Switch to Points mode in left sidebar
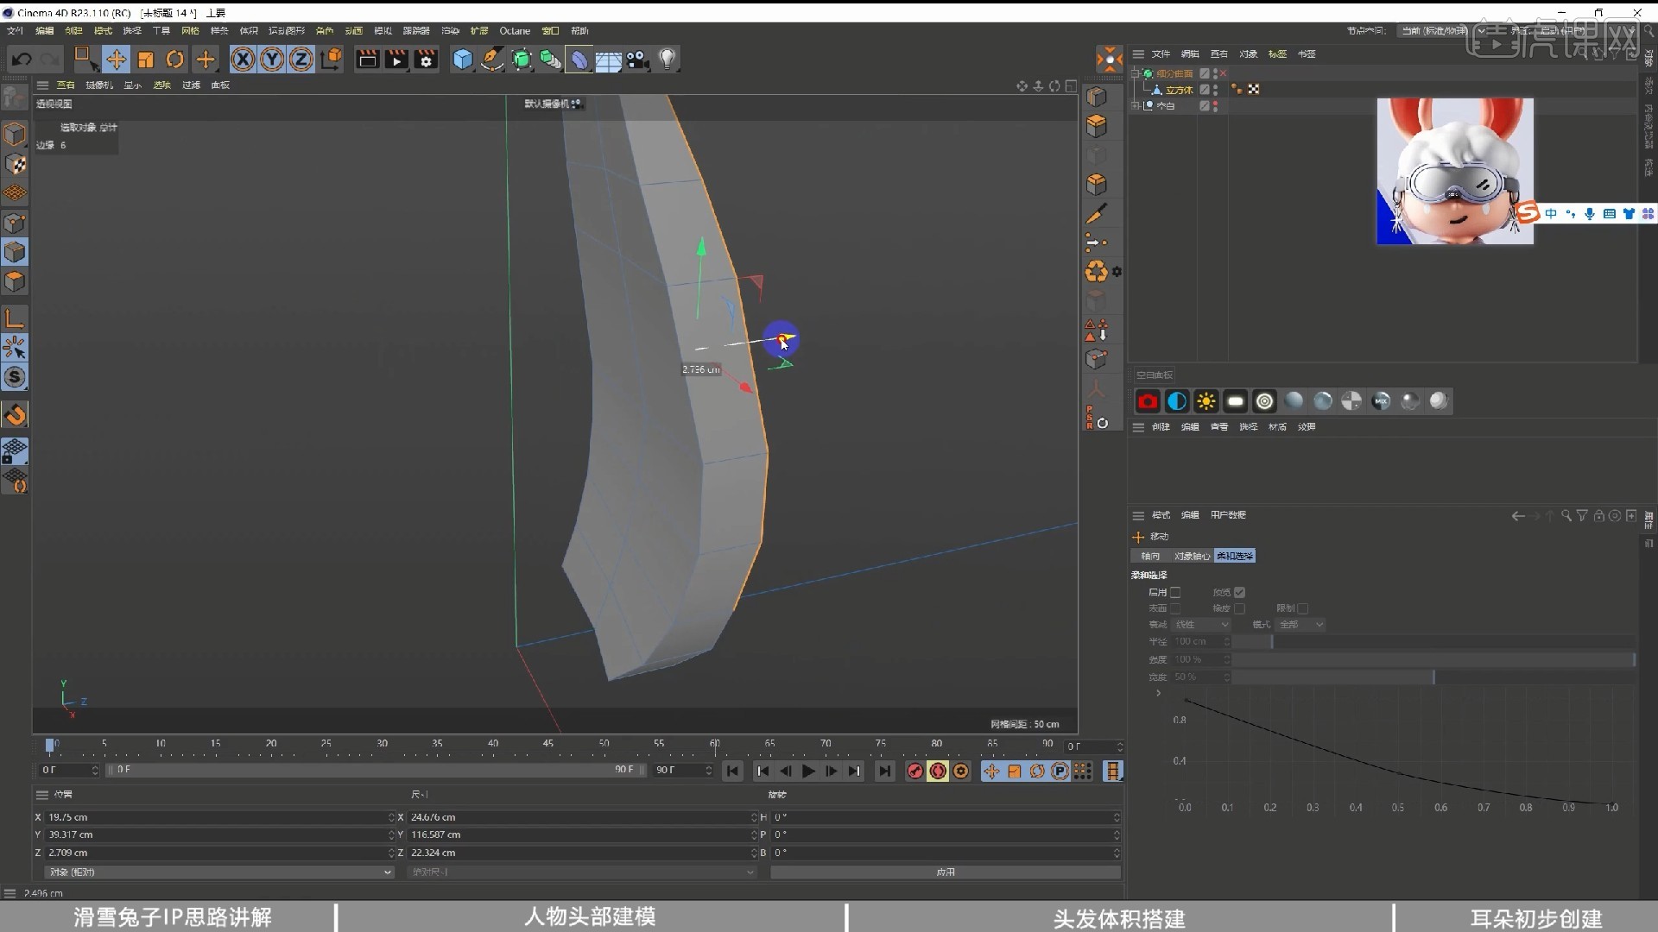This screenshot has height=932, width=1658. [x=16, y=222]
